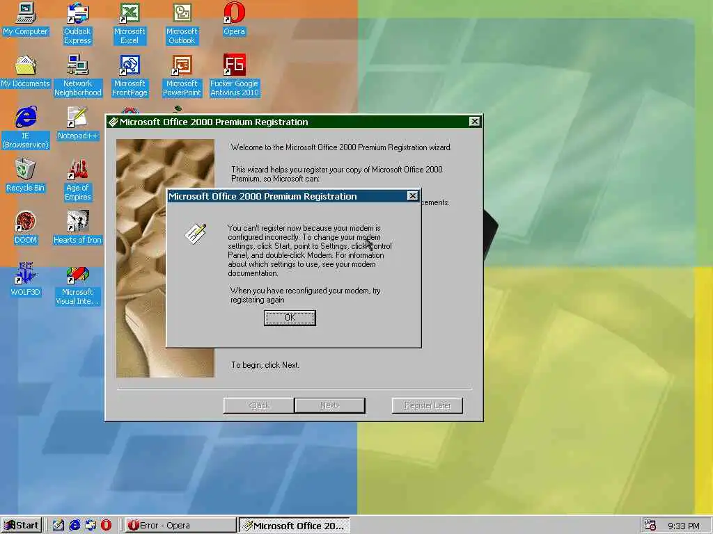This screenshot has width=713, height=534.
Task: Select the Antivirus 2010 FG icon
Action: 234,76
